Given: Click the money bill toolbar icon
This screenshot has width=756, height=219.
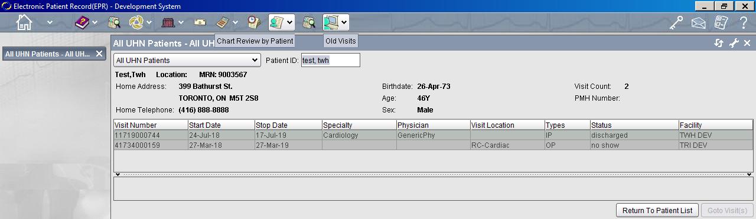Looking at the screenshot, I should point(201,22).
